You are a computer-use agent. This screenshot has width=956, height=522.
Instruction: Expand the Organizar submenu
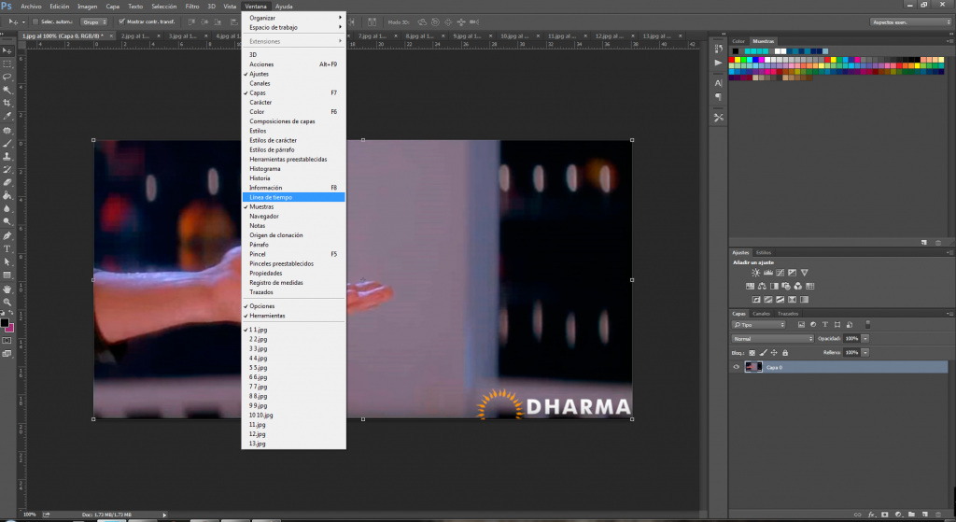coord(293,18)
